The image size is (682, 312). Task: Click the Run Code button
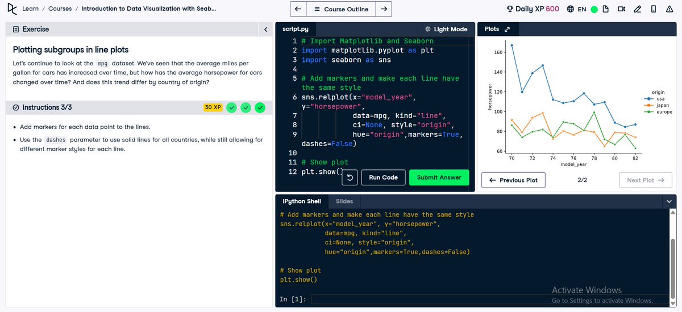(x=383, y=177)
